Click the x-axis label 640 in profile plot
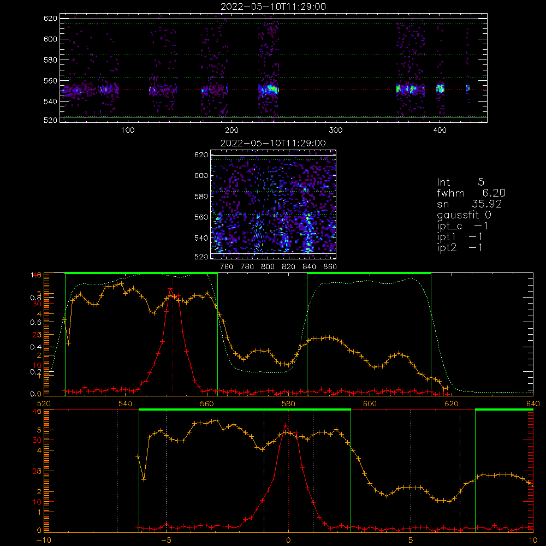Image resolution: width=546 pixels, height=546 pixels. click(533, 404)
